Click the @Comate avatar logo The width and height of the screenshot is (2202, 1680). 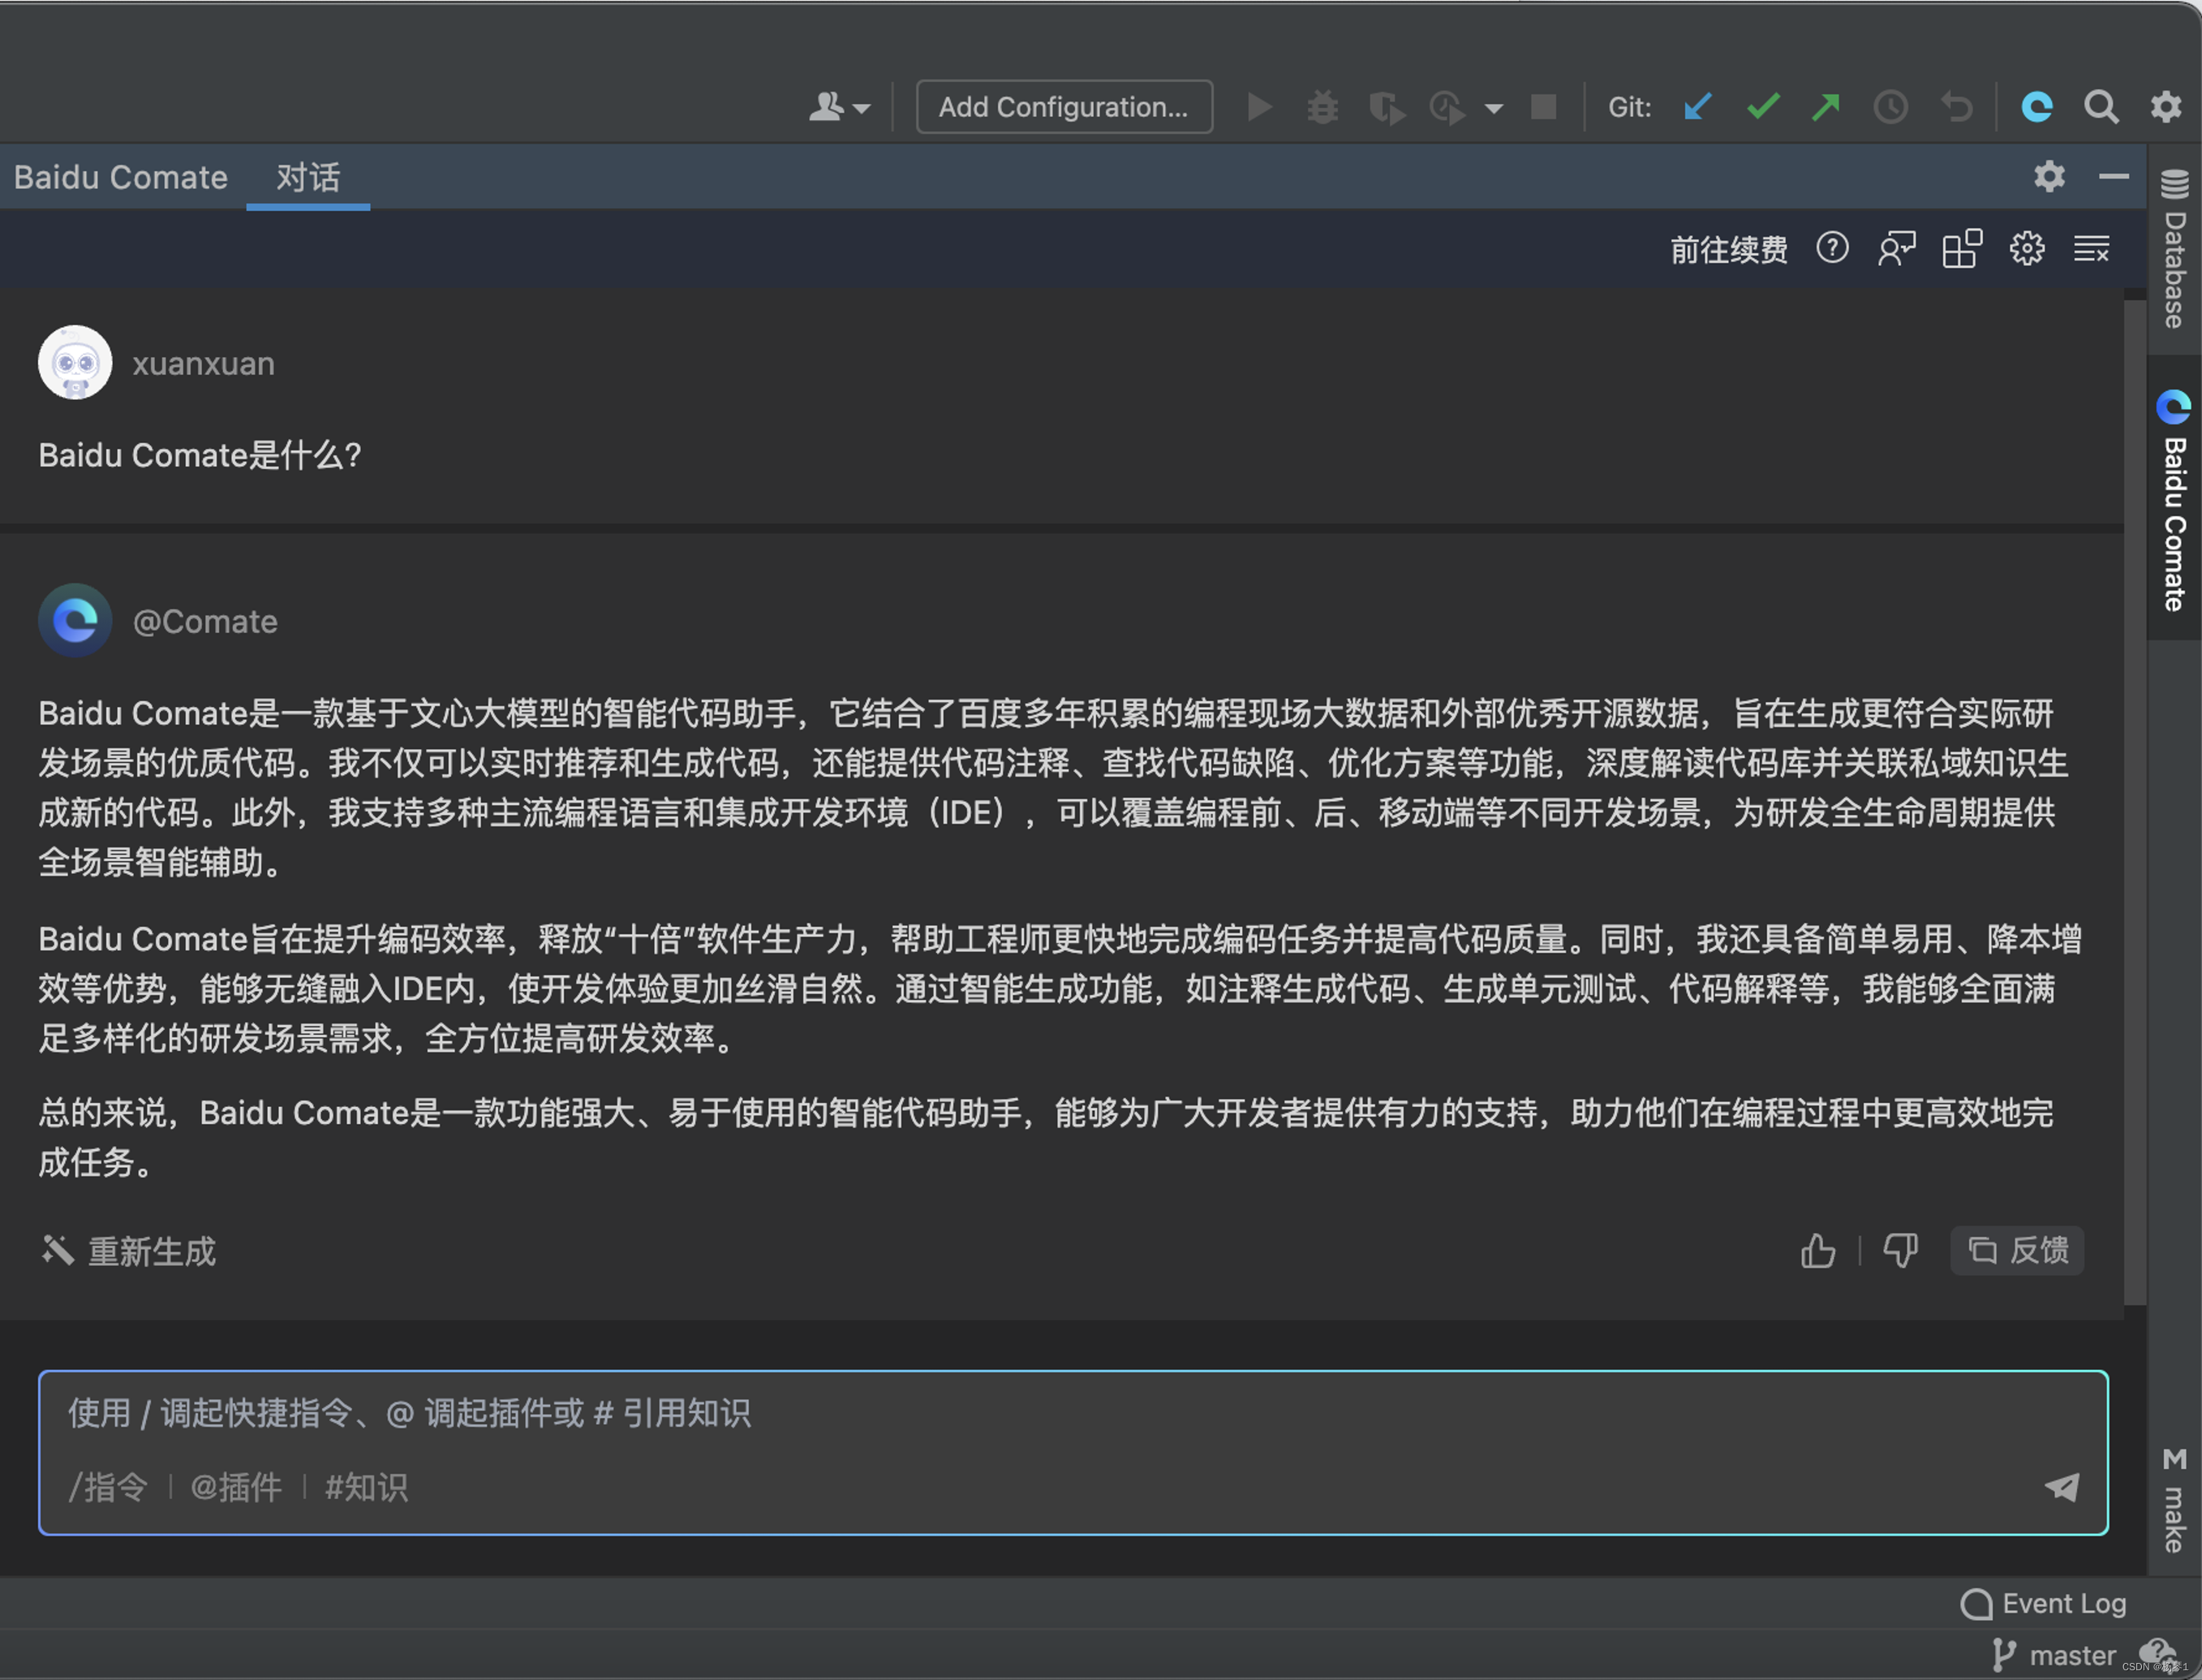[75, 620]
